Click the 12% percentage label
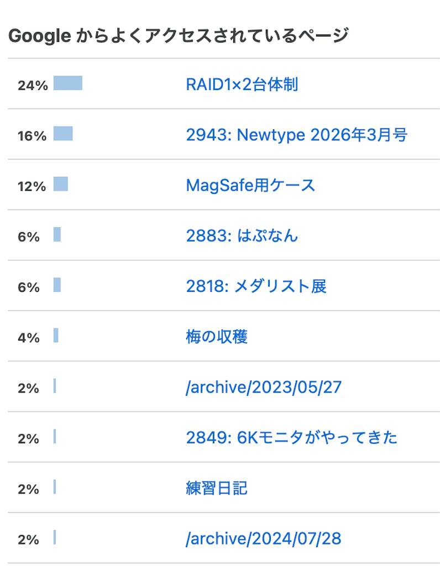This screenshot has width=440, height=566. tap(32, 187)
